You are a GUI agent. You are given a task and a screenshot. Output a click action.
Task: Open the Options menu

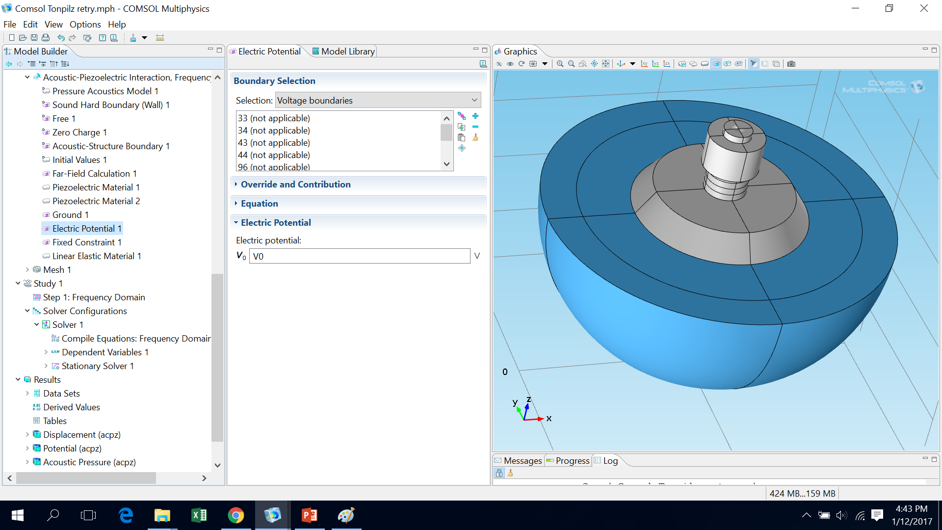click(x=85, y=25)
